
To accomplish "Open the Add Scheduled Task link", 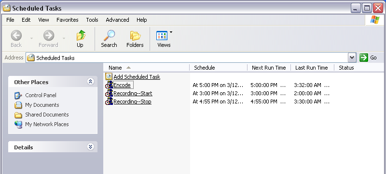I will (x=137, y=77).
